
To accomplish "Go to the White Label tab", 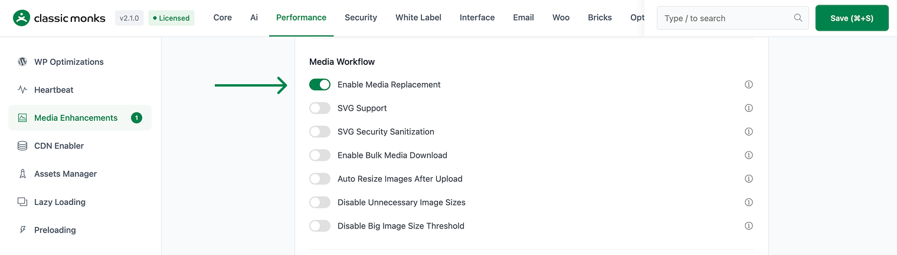I will (418, 18).
